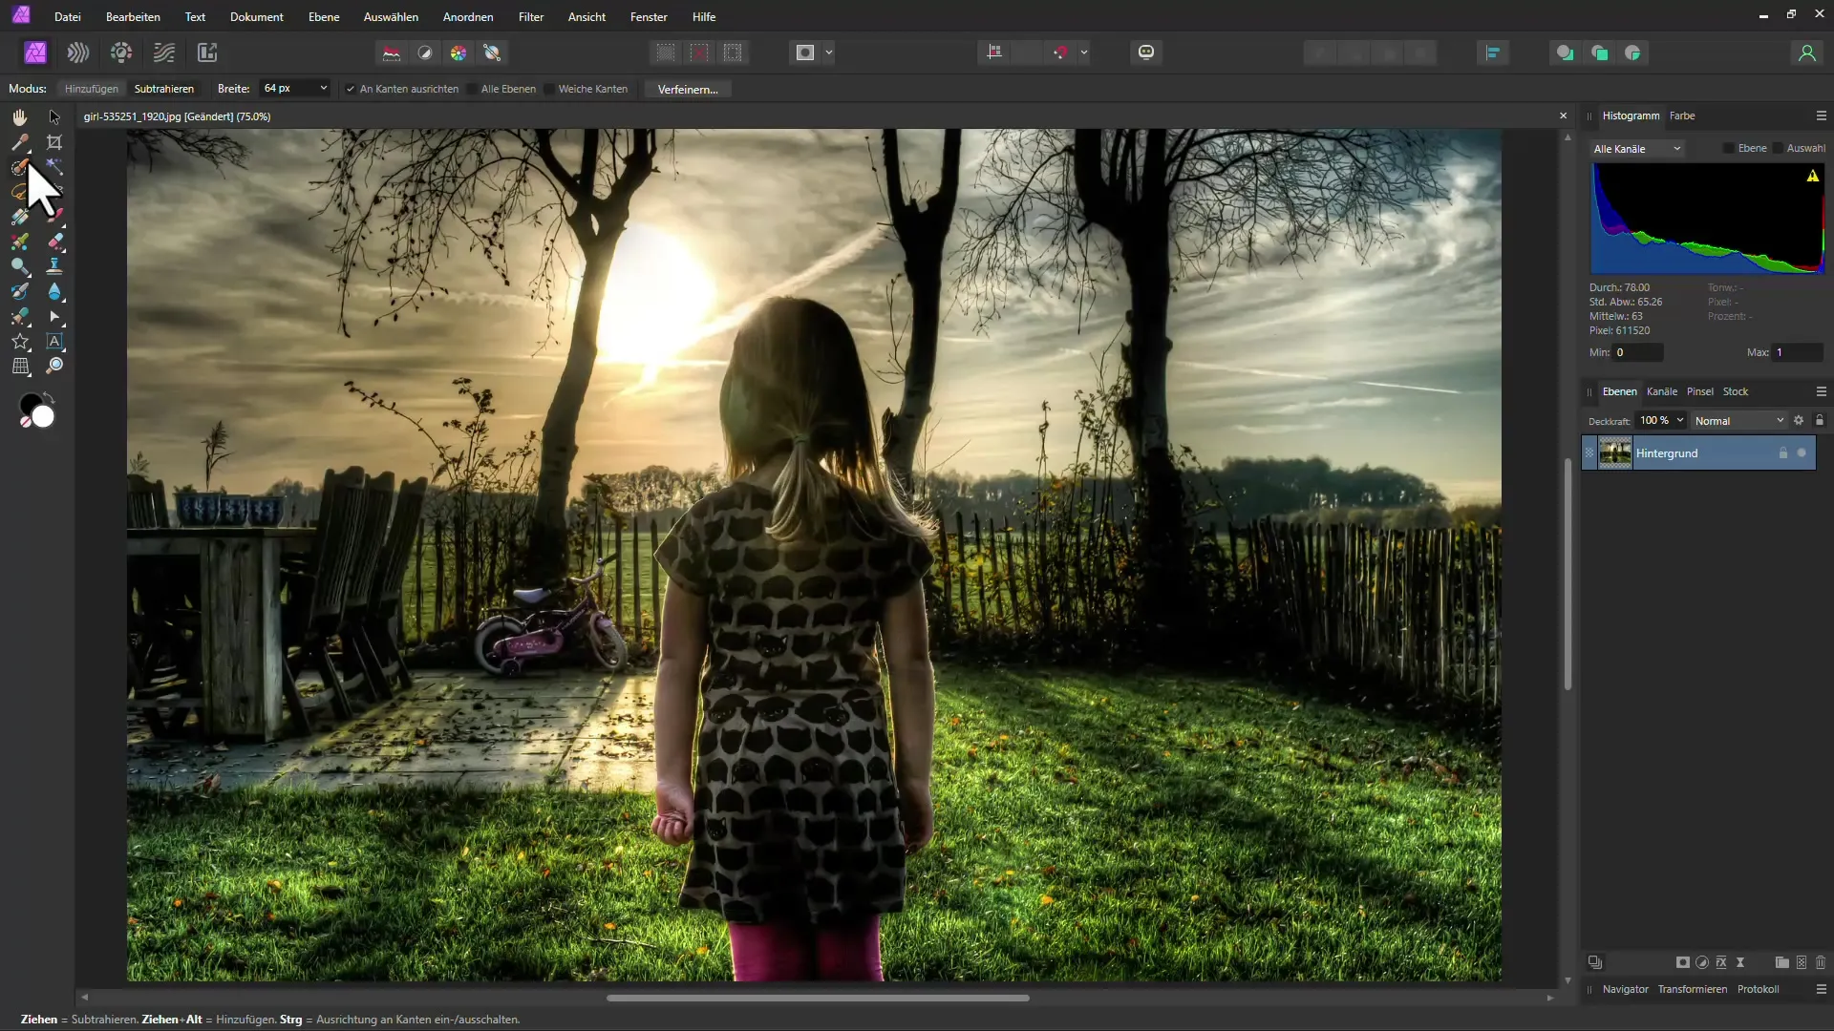The height and width of the screenshot is (1031, 1834).
Task: Apply Auto Colors from toolbar
Action: 458,53
